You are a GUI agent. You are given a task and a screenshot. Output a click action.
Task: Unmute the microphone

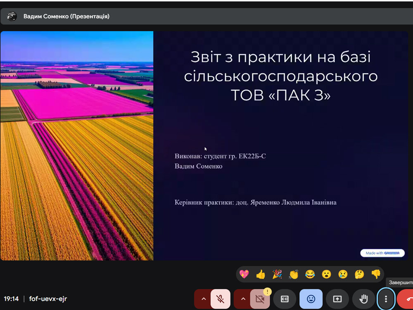tap(221, 299)
